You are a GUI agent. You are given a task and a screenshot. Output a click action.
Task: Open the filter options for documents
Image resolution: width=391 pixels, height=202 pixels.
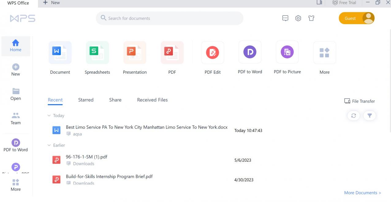tap(370, 116)
